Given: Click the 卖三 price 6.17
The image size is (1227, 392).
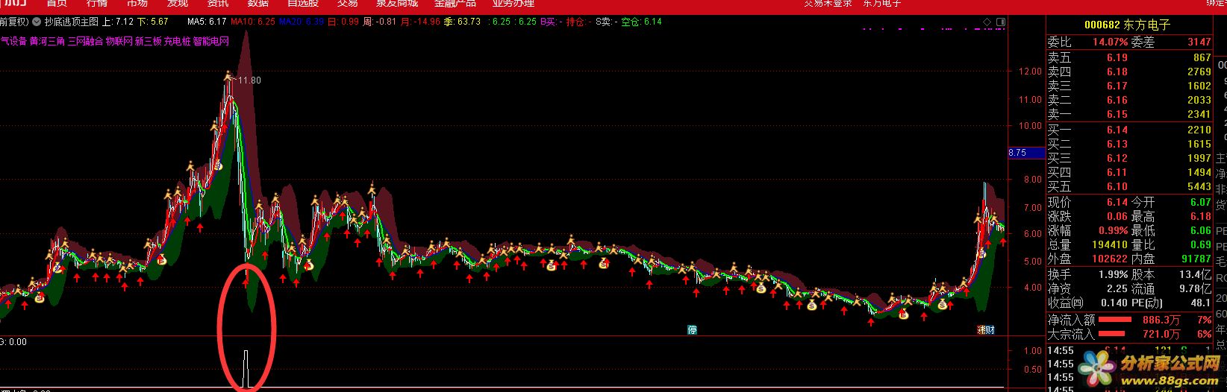Looking at the screenshot, I should tap(1117, 86).
